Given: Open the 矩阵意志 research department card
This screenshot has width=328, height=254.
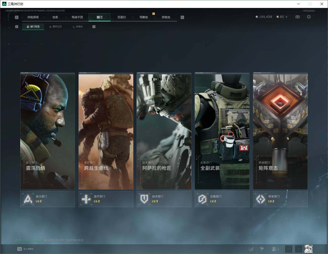Looking at the screenshot, I should click(x=280, y=131).
